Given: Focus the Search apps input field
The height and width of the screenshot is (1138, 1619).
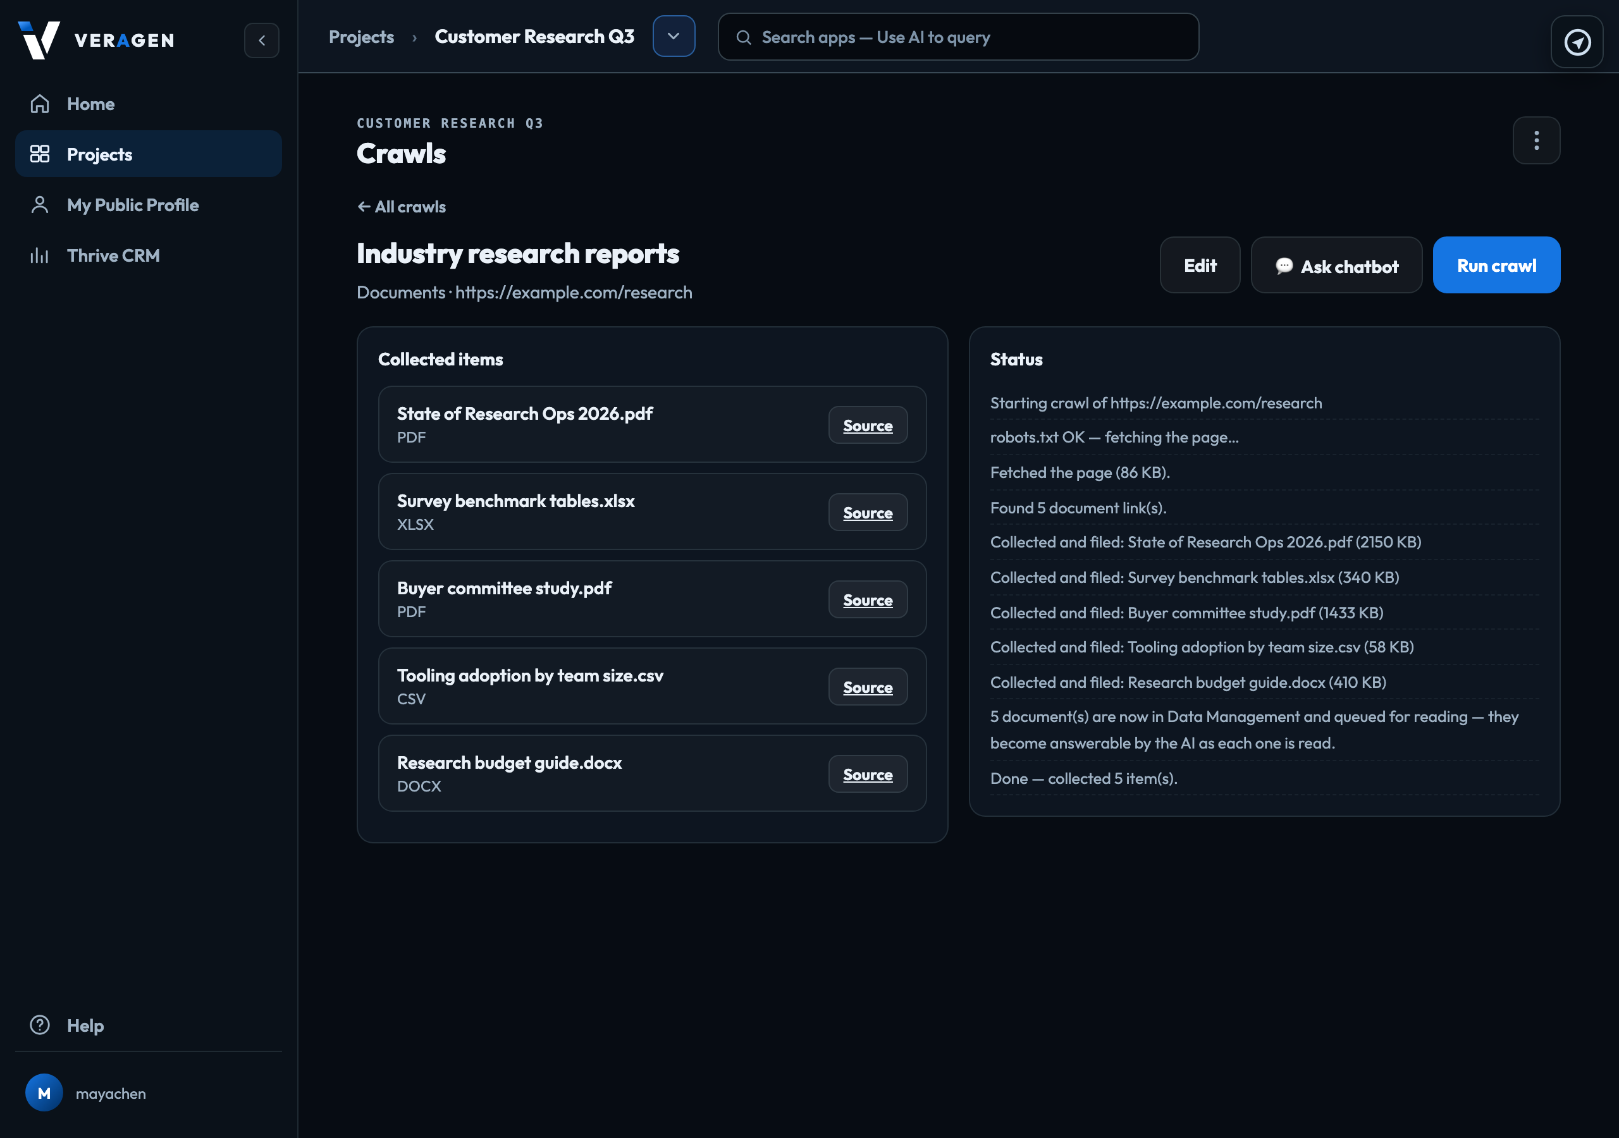Looking at the screenshot, I should 958,37.
